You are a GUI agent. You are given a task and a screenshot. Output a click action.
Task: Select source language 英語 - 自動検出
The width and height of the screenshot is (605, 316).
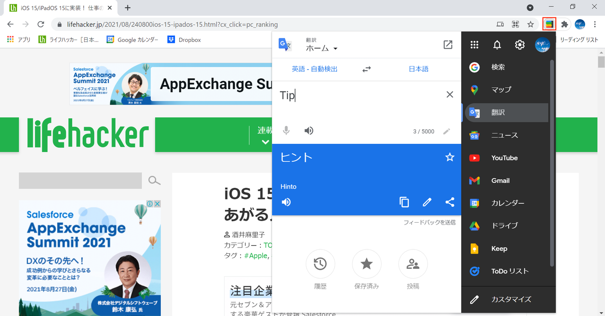pos(315,69)
